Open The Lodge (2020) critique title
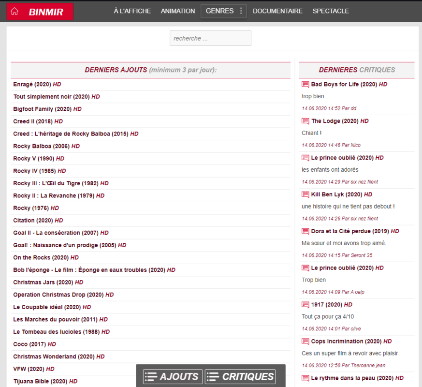The image size is (422, 387). [x=340, y=121]
